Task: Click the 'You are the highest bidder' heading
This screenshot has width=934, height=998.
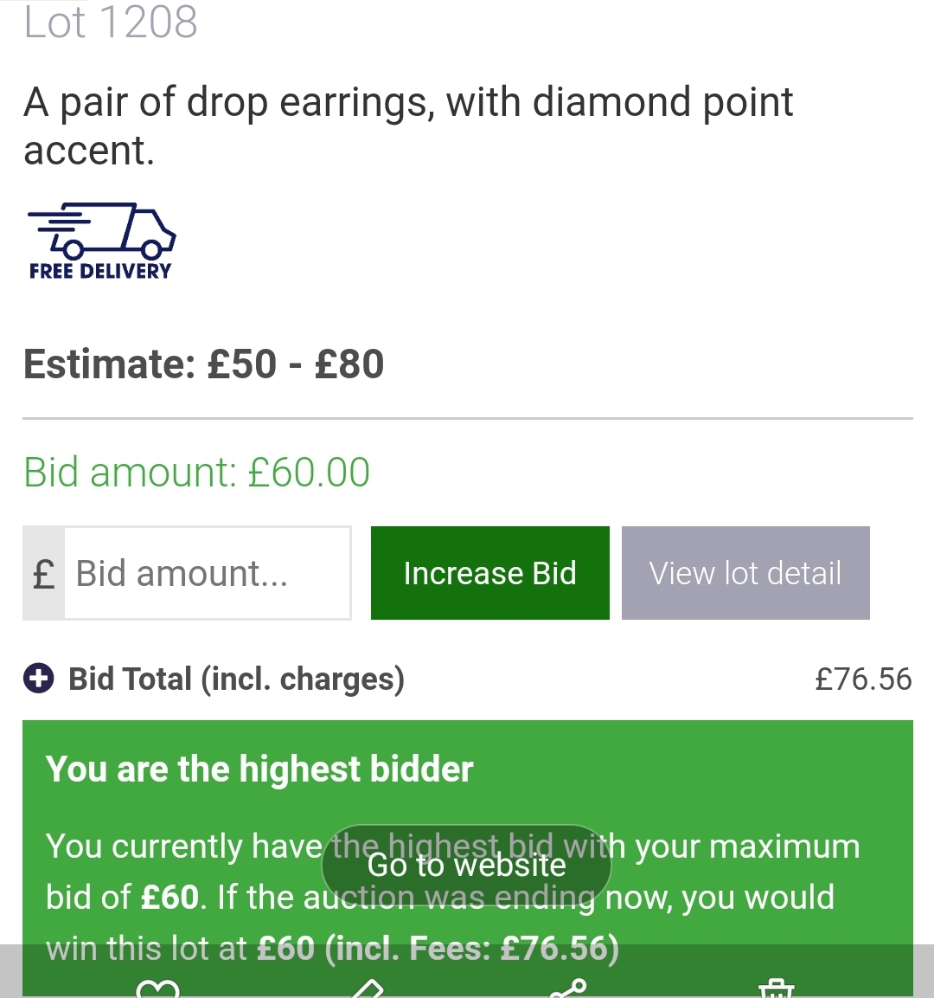Action: 259,769
